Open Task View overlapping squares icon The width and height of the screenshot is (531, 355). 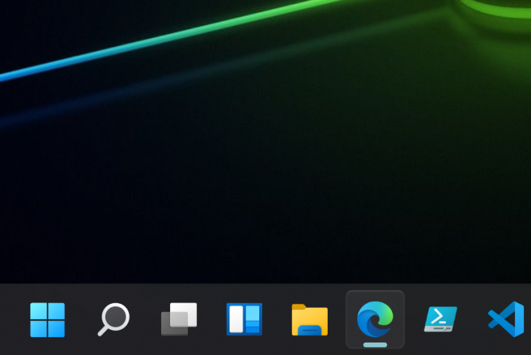click(x=179, y=319)
